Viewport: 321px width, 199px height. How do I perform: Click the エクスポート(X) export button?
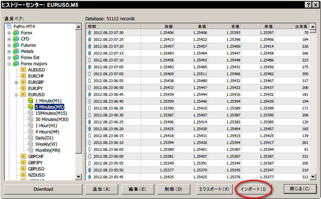214,189
